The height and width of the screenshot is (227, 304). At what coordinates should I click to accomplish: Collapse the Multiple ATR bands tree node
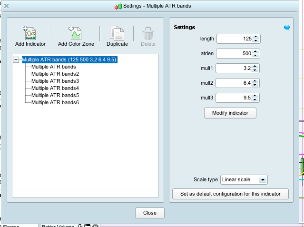pos(16,59)
